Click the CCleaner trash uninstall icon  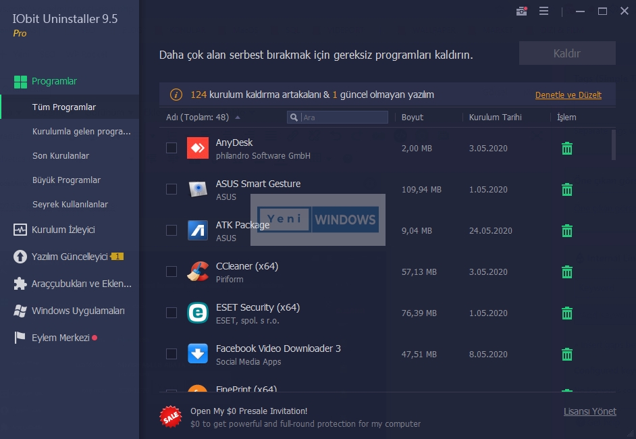click(x=566, y=272)
